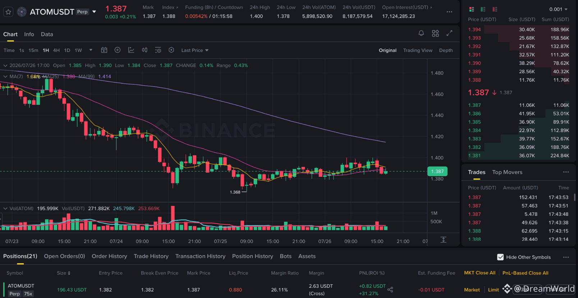
Task: Switch to Trading View chart mode
Action: [x=418, y=50]
